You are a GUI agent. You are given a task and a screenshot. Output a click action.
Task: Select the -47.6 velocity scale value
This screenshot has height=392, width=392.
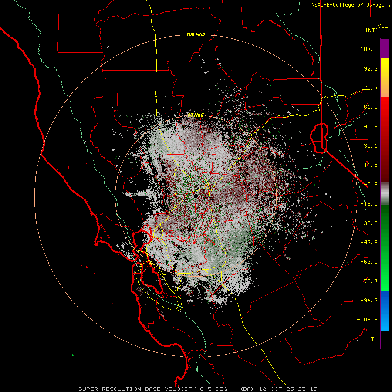click(x=369, y=243)
